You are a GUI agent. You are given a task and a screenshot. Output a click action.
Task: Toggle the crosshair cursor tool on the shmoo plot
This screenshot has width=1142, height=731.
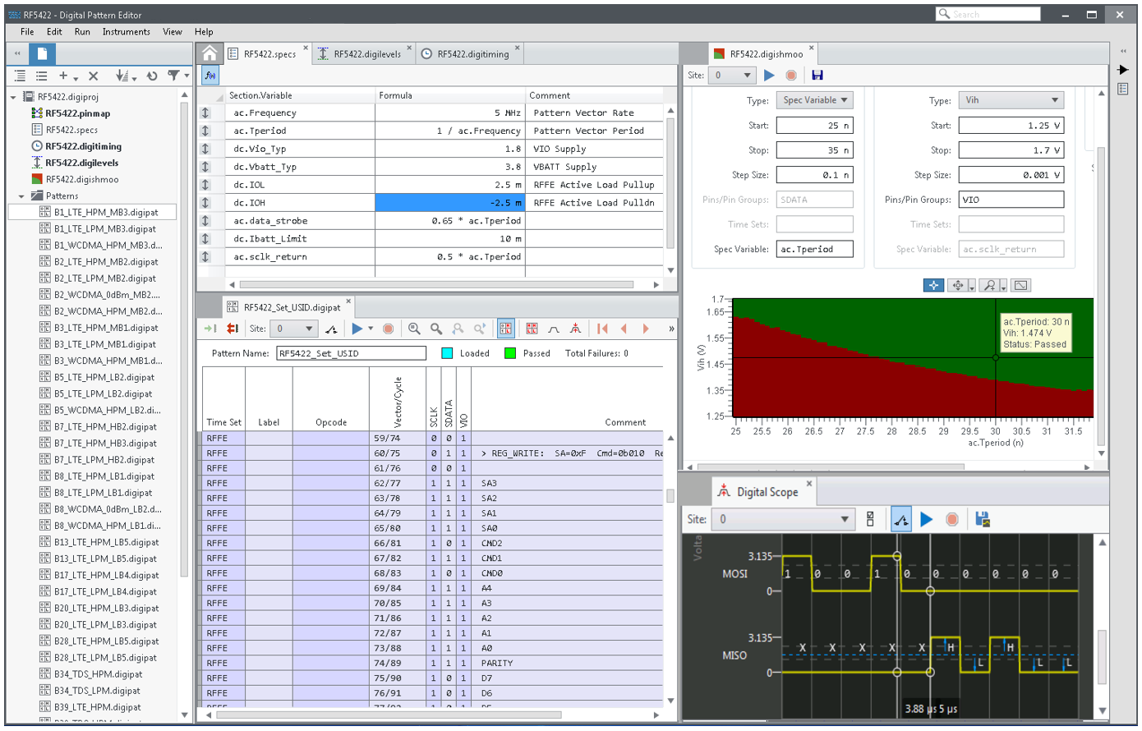point(933,285)
